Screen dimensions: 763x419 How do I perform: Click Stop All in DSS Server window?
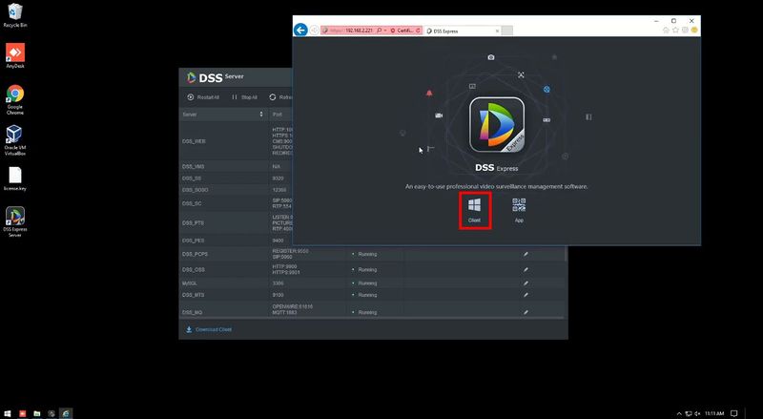(244, 97)
